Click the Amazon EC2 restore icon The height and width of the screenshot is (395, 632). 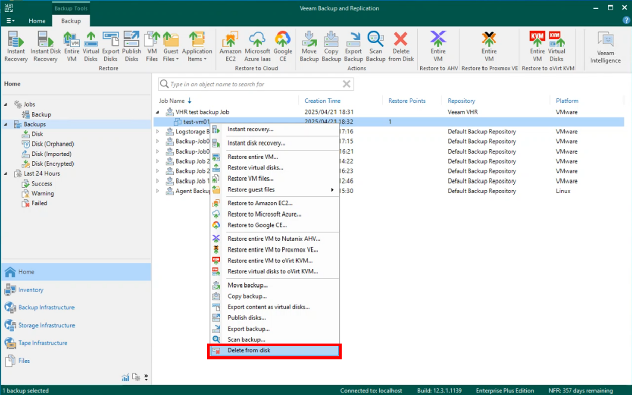pos(230,47)
